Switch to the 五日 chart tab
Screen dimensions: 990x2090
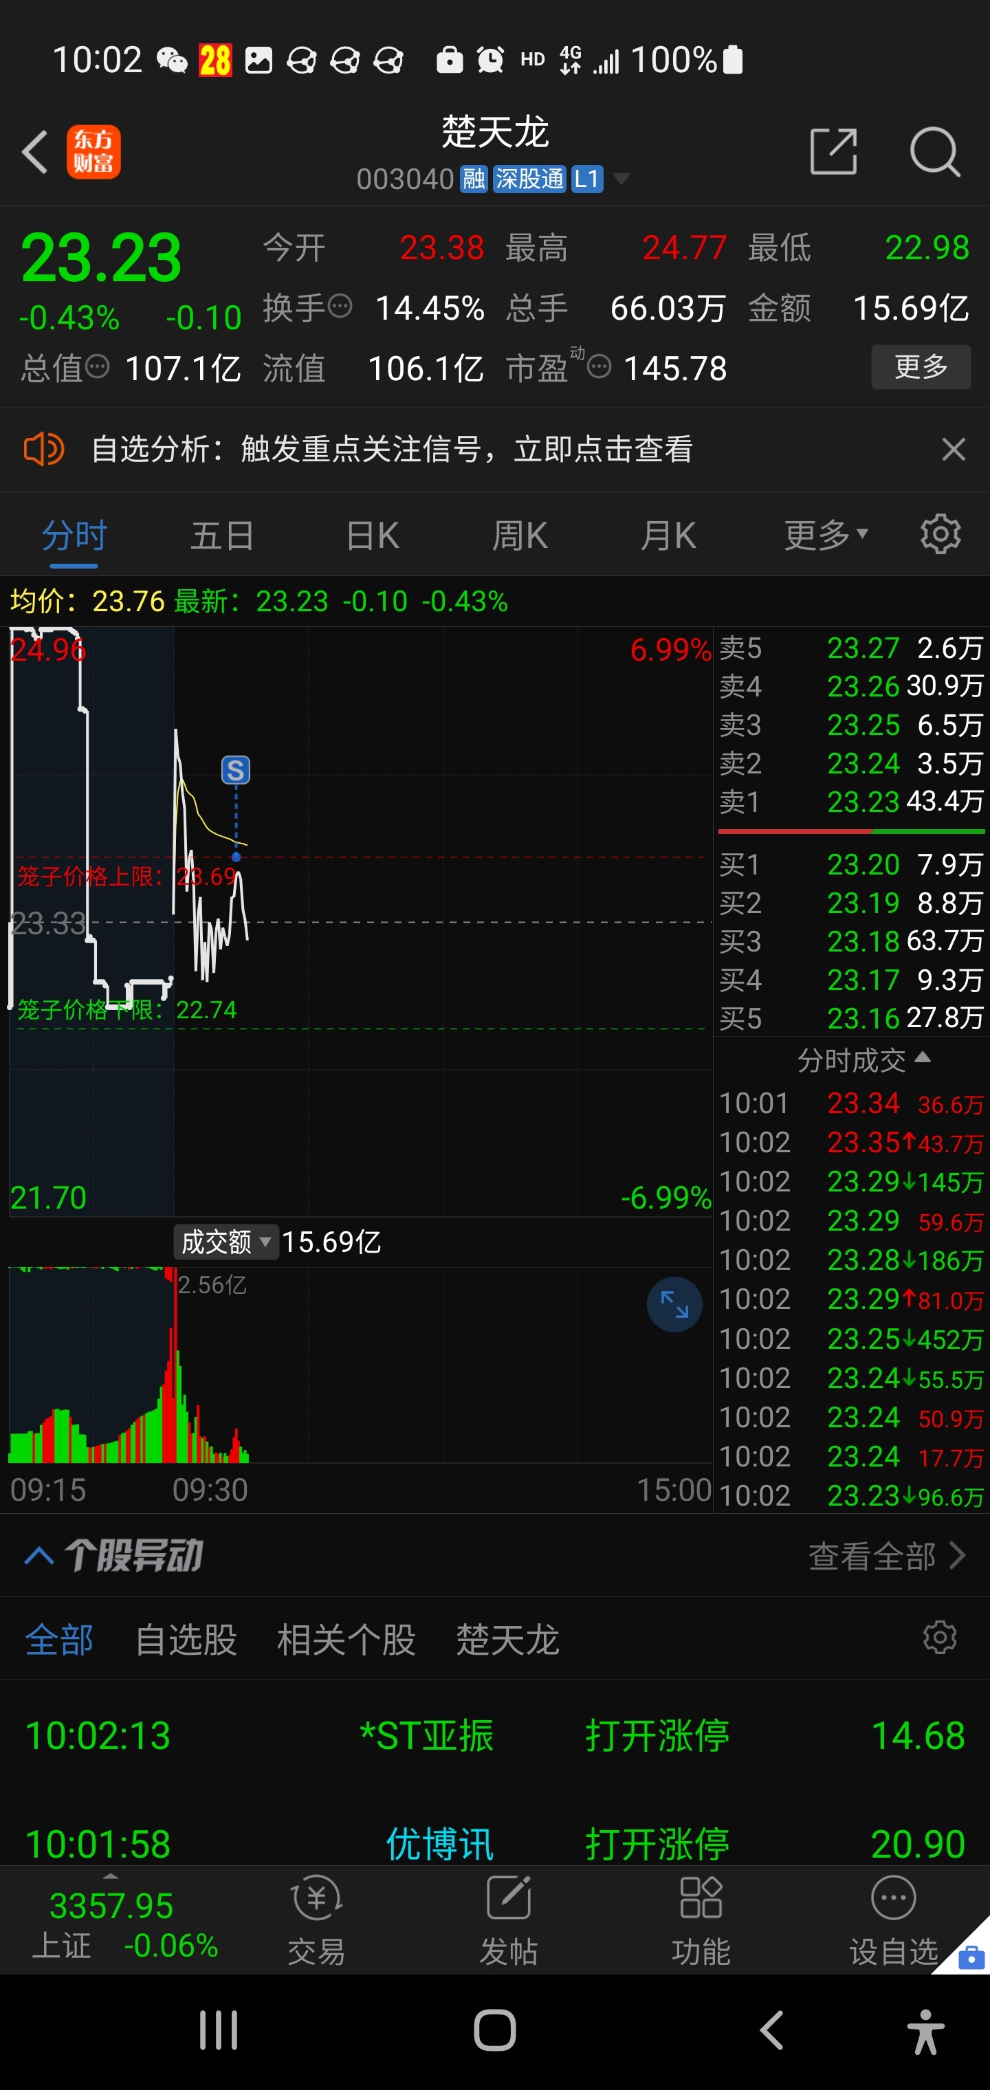(x=222, y=536)
